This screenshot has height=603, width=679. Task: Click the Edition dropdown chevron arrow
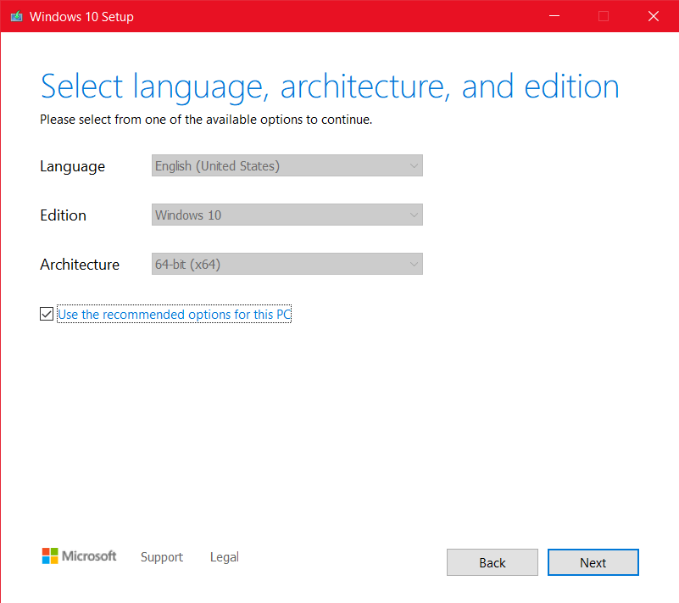pyautogui.click(x=414, y=215)
